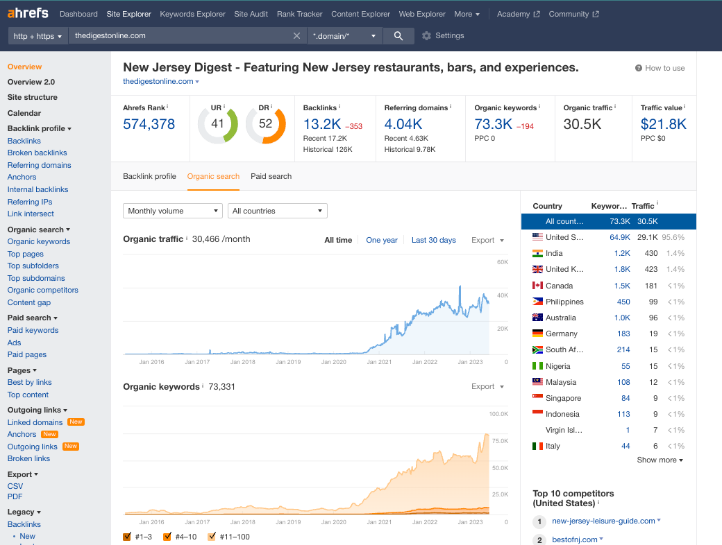Click the UR 41 gauge chart
Image resolution: width=722 pixels, height=545 pixels.
pos(218,124)
